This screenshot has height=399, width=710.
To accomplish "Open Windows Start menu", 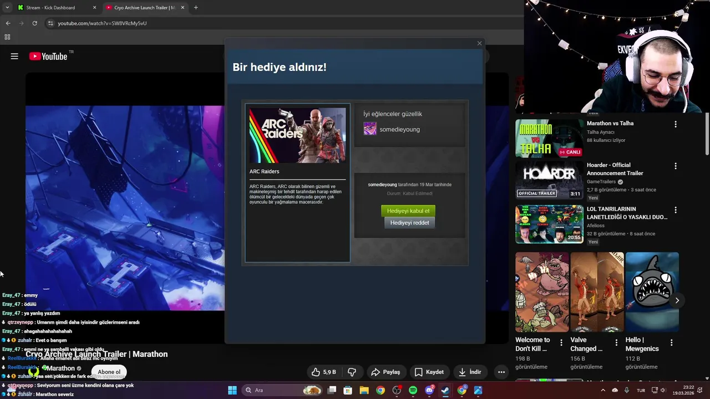I will [232, 390].
